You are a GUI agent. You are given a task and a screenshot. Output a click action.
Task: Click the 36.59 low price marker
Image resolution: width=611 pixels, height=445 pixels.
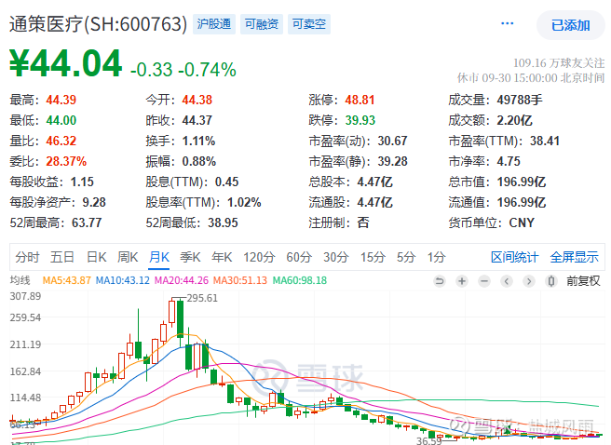click(x=429, y=440)
